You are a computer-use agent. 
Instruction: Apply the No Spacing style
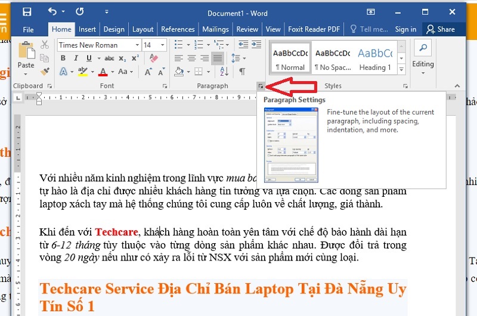pos(333,58)
